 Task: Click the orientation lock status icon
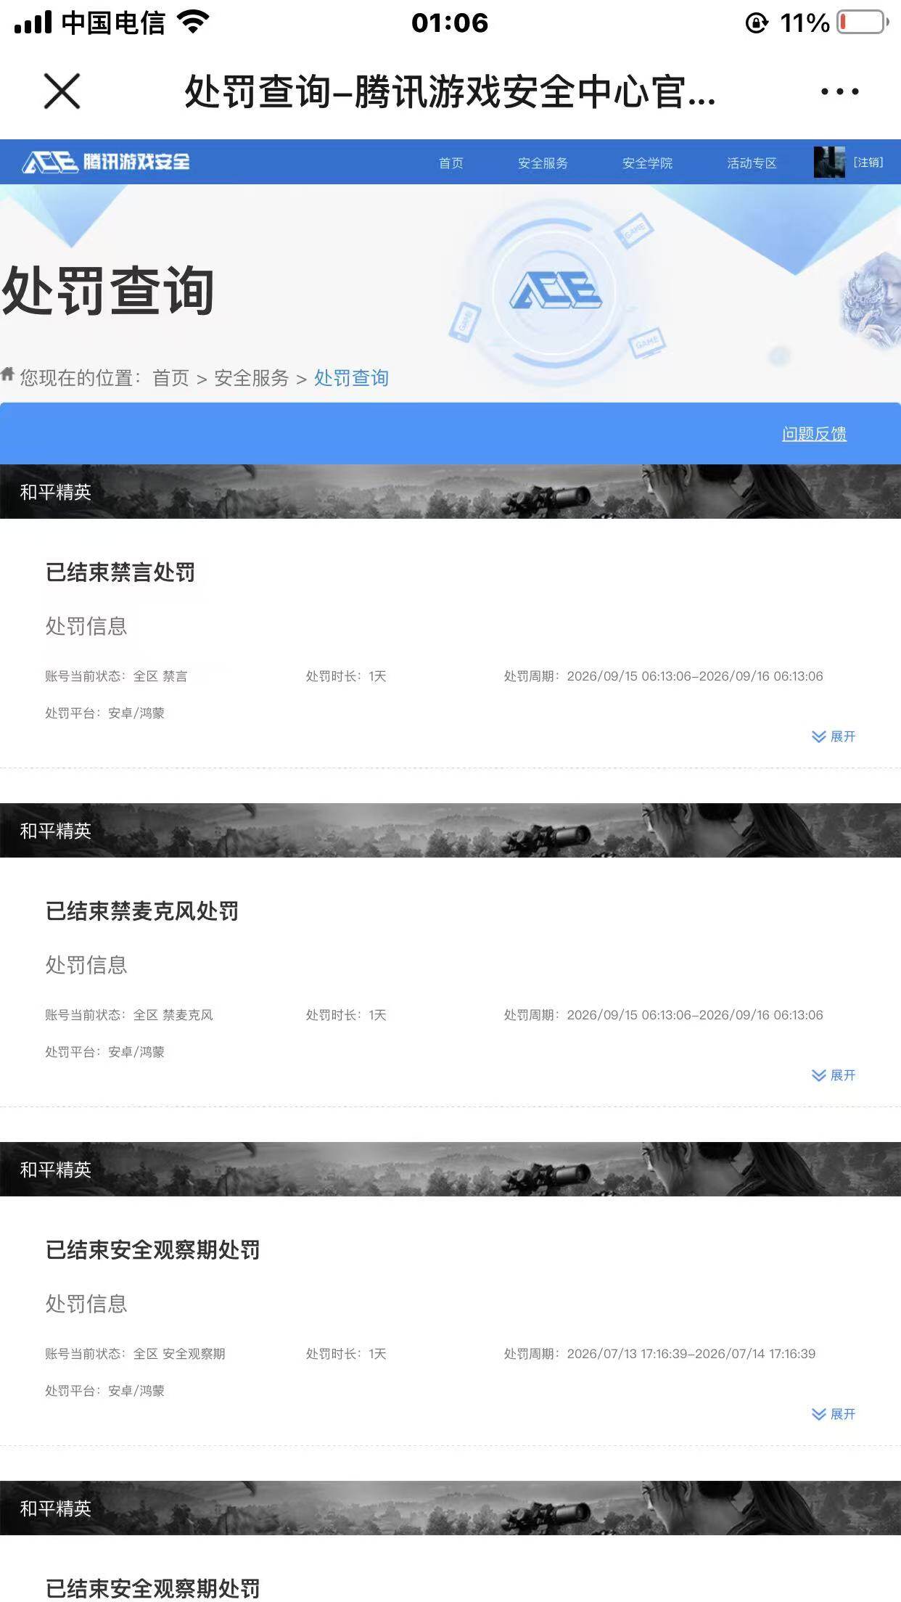(757, 23)
